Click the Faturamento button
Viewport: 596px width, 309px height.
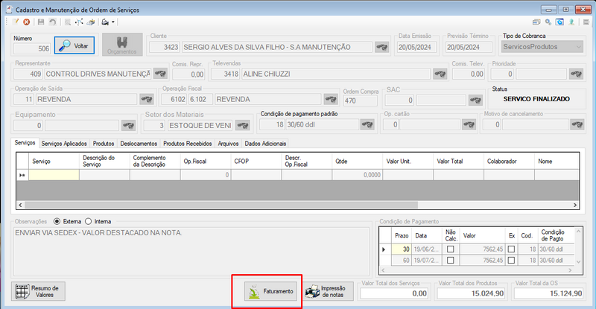click(x=270, y=292)
